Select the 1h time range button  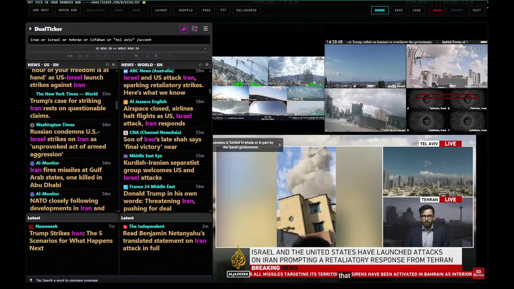click(136, 56)
